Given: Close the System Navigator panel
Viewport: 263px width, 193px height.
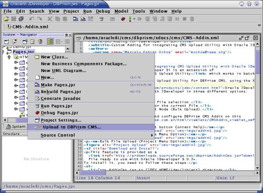Looking at the screenshot, I should point(70,35).
